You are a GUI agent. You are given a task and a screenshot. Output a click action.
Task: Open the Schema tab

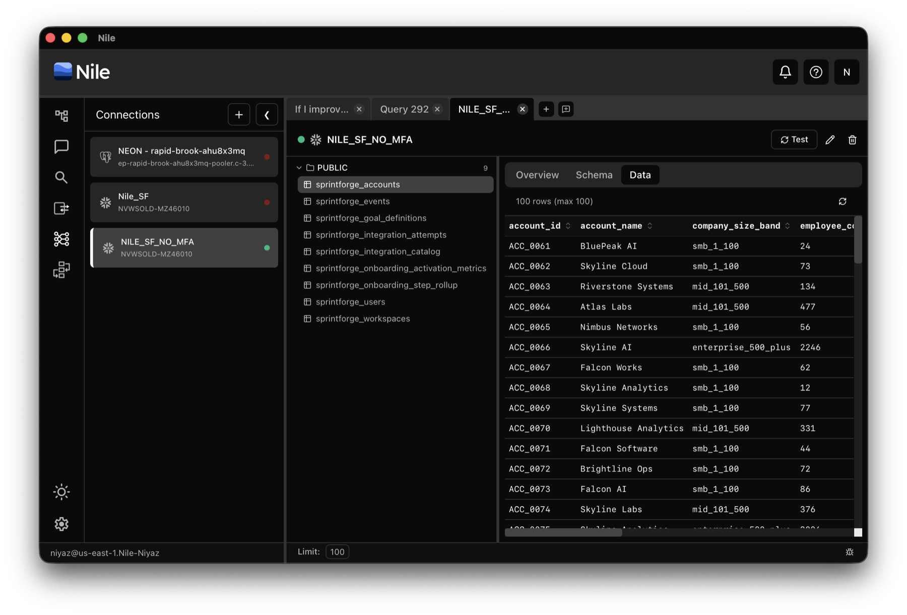(594, 175)
